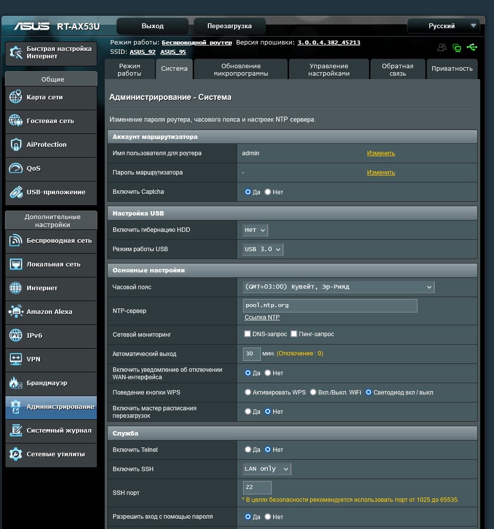Click the Network Map globe icon
The height and width of the screenshot is (529, 494).
point(16,97)
